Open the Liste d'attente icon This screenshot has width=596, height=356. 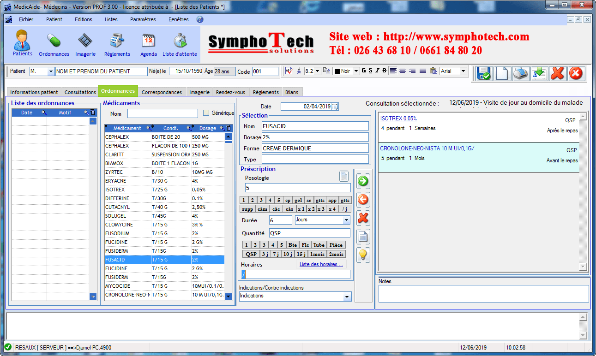click(x=180, y=44)
